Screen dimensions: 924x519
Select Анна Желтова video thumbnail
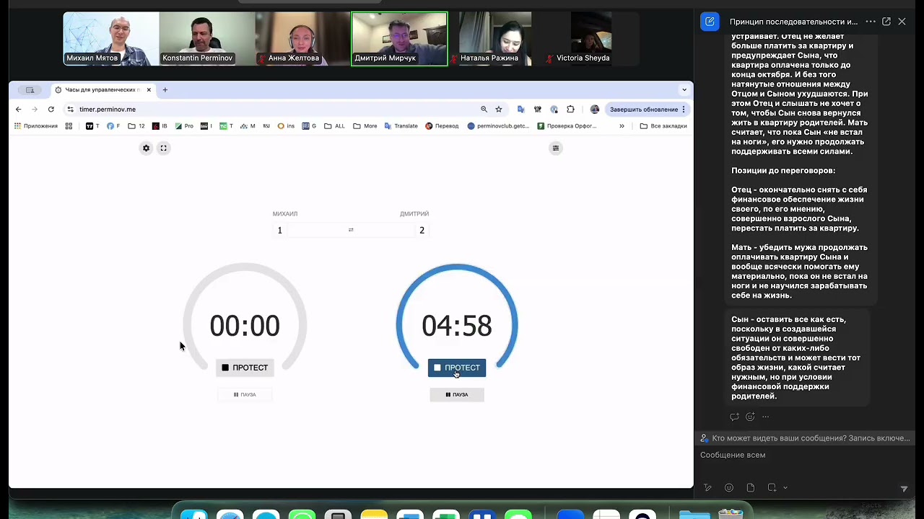click(303, 39)
